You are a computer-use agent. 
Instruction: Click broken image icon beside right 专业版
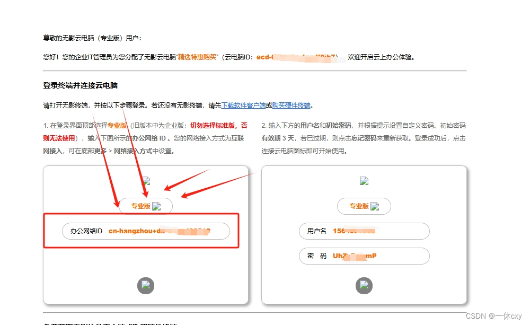pyautogui.click(x=375, y=206)
